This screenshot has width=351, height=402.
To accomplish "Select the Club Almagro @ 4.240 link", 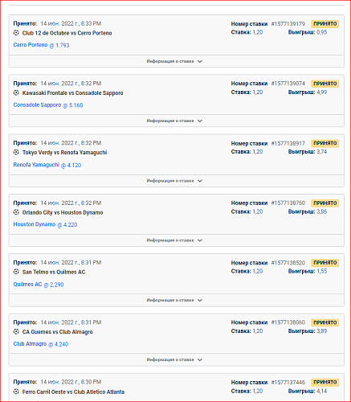I will pyautogui.click(x=41, y=344).
